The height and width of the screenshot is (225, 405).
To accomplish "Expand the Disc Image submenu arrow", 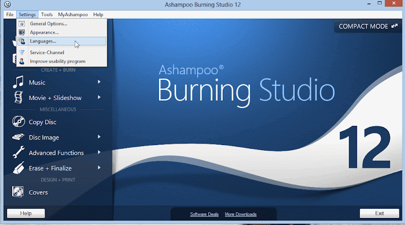I will (99, 137).
